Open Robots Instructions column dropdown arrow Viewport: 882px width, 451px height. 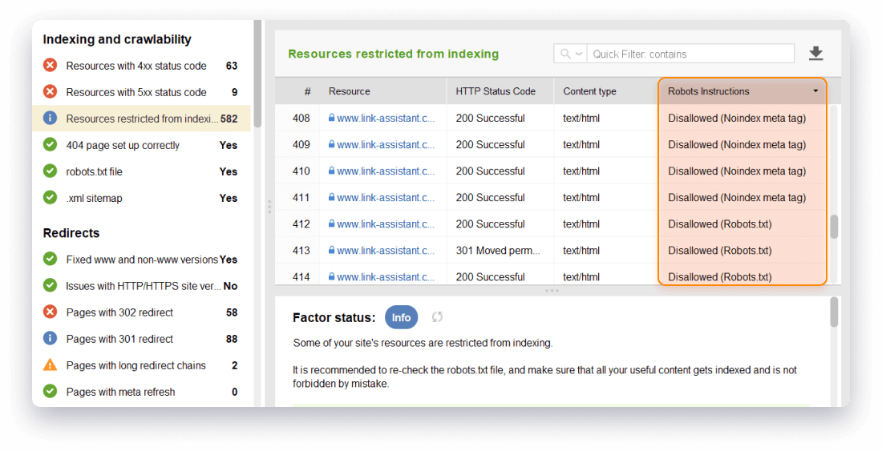tap(815, 91)
